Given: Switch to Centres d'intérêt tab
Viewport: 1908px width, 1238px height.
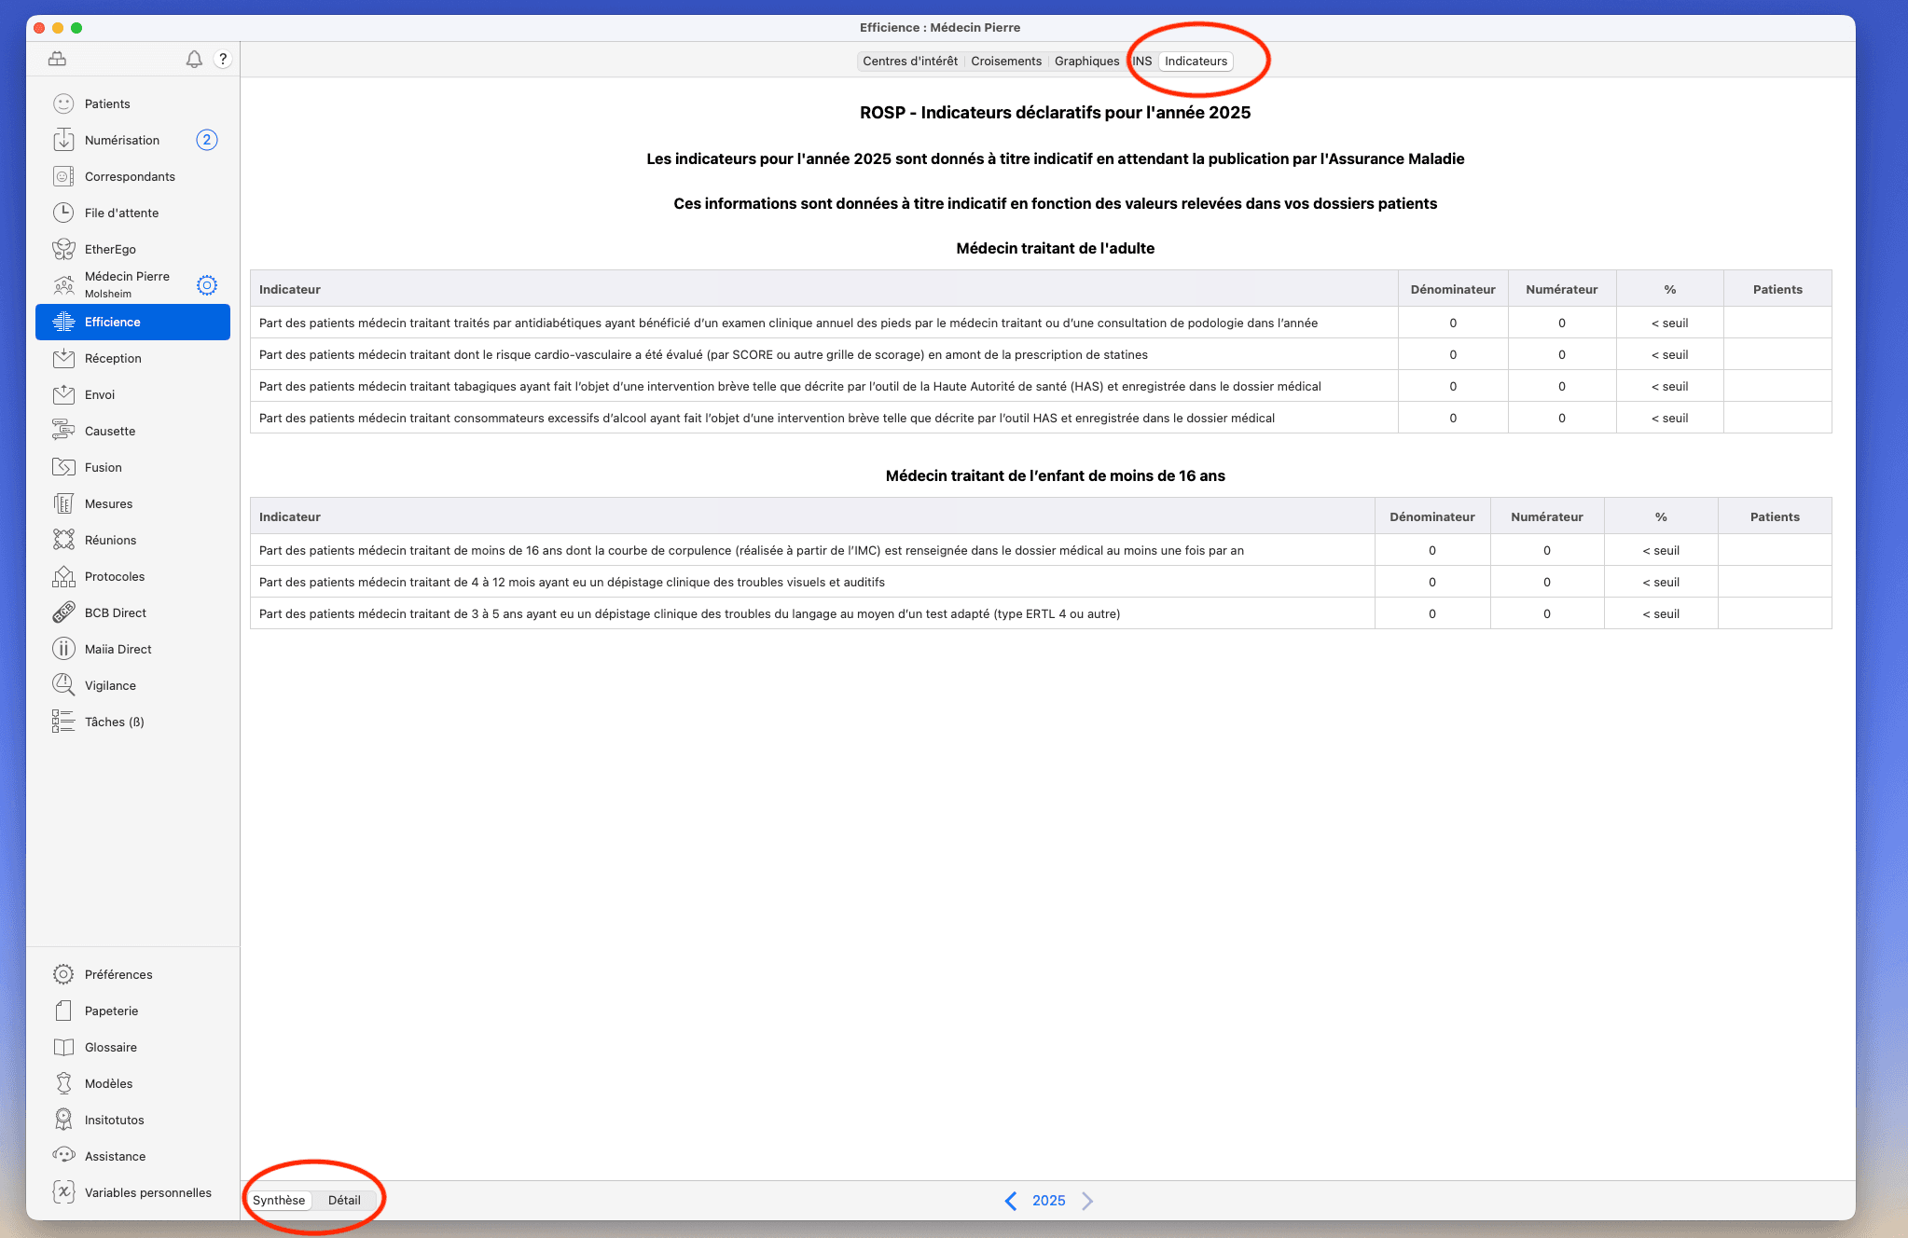Looking at the screenshot, I should pos(910,61).
